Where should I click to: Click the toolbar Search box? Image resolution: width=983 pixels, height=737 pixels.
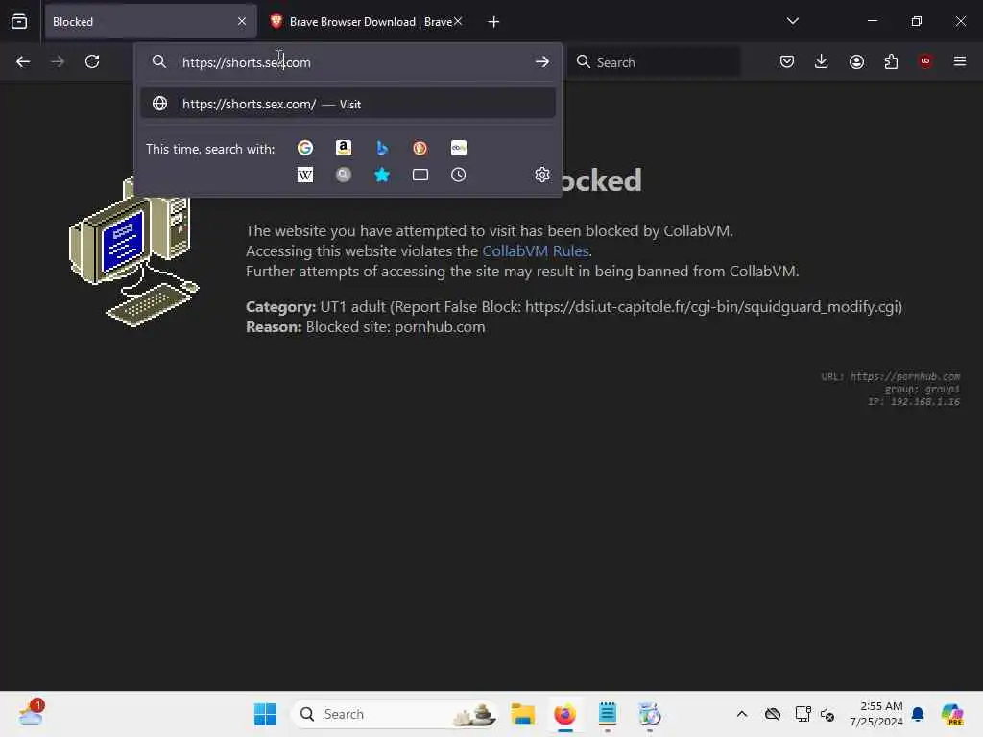654,62
